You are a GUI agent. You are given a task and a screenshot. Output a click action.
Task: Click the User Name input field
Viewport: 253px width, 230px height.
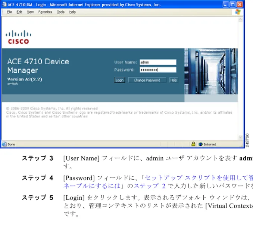(x=158, y=62)
